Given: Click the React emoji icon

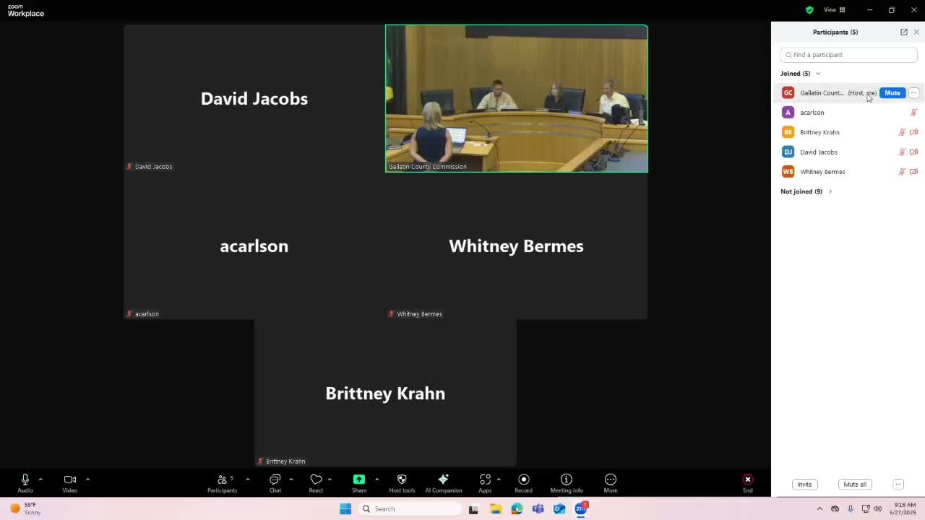Looking at the screenshot, I should 316,482.
